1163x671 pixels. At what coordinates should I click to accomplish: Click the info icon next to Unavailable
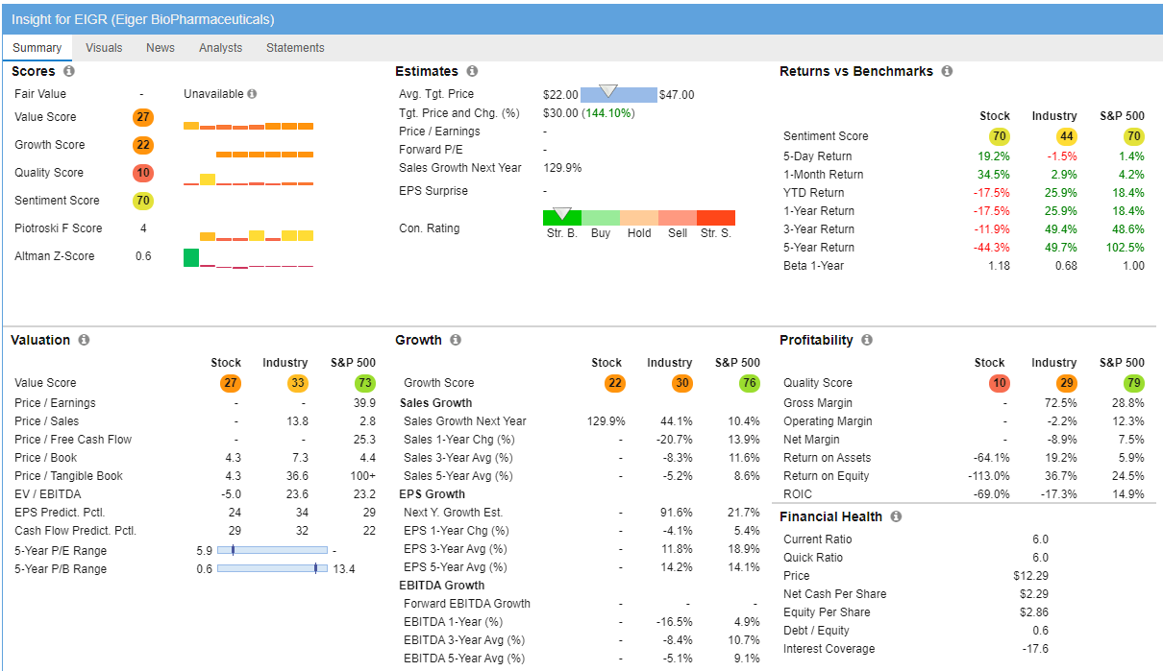point(252,94)
